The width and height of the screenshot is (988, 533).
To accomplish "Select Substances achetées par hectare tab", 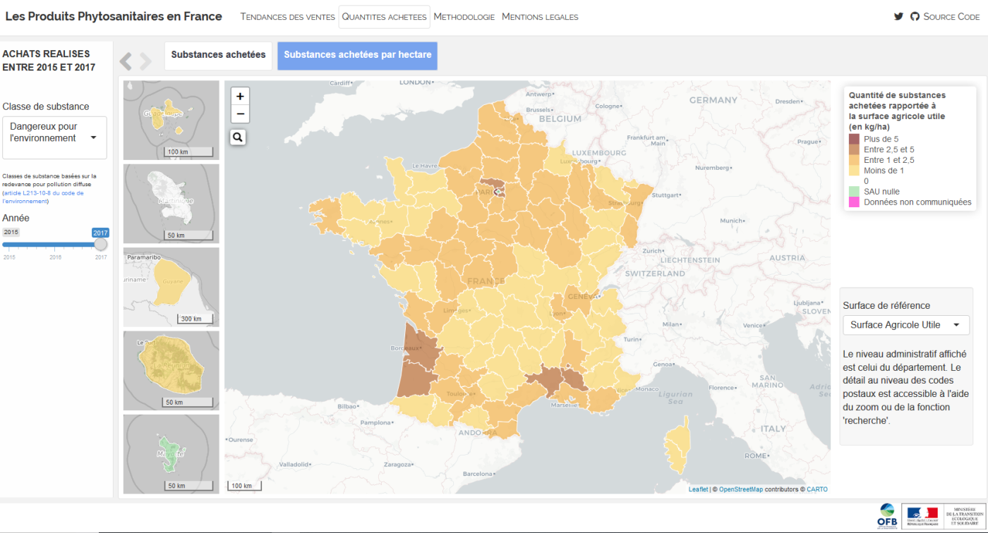I will click(357, 55).
